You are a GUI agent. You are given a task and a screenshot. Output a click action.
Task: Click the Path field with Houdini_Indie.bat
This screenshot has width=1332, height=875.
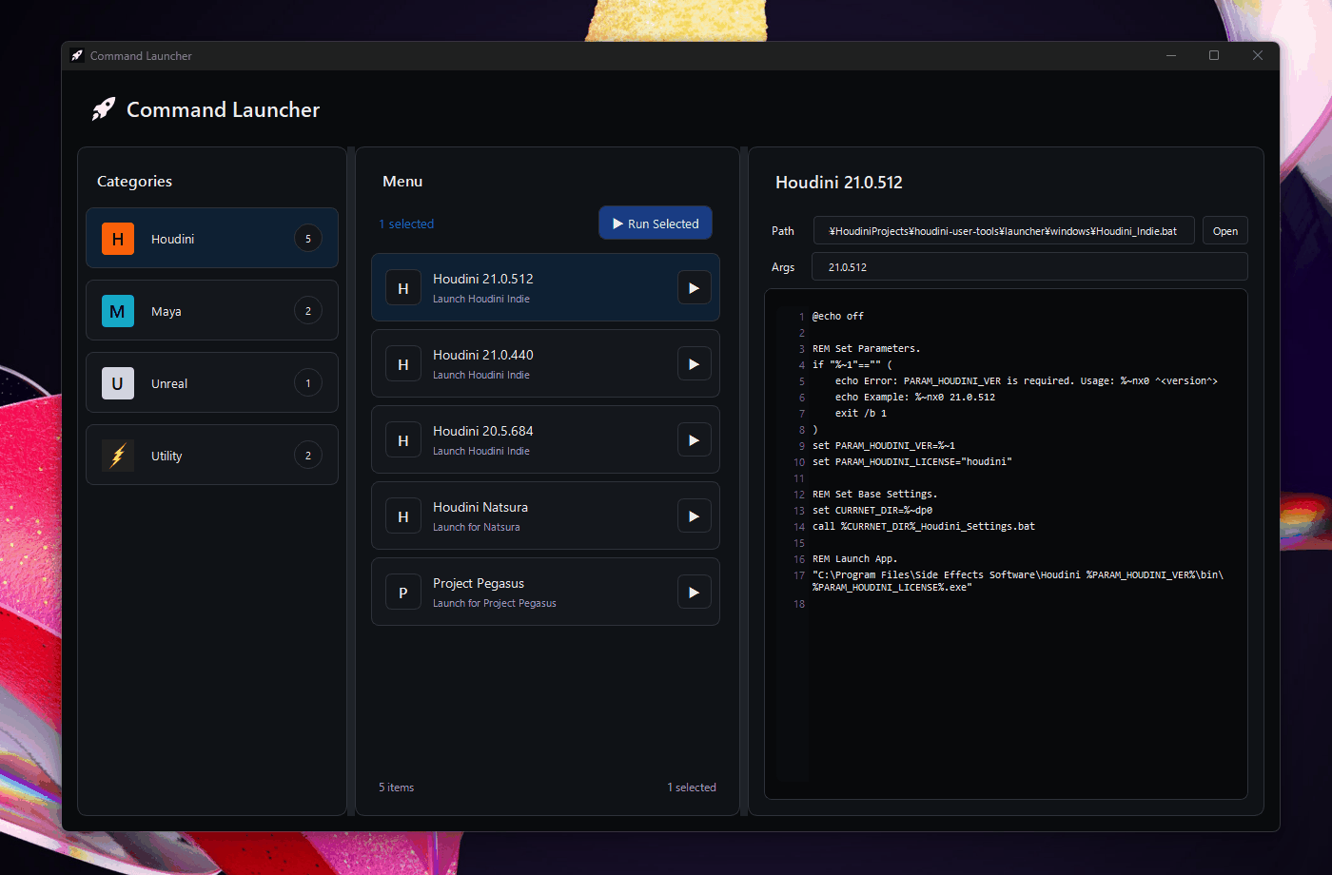1004,231
